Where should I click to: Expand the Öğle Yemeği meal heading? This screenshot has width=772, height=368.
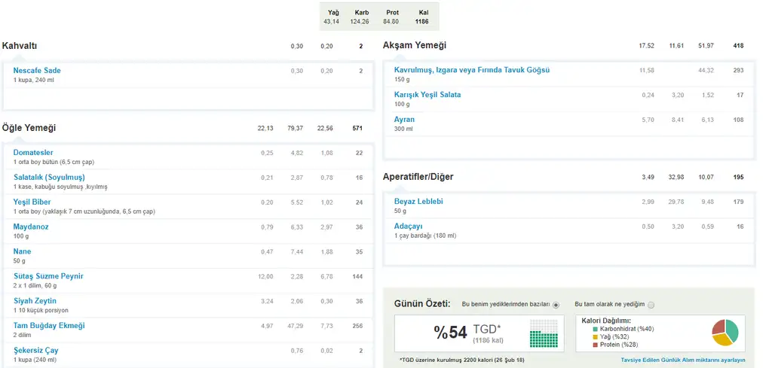pyautogui.click(x=29, y=129)
